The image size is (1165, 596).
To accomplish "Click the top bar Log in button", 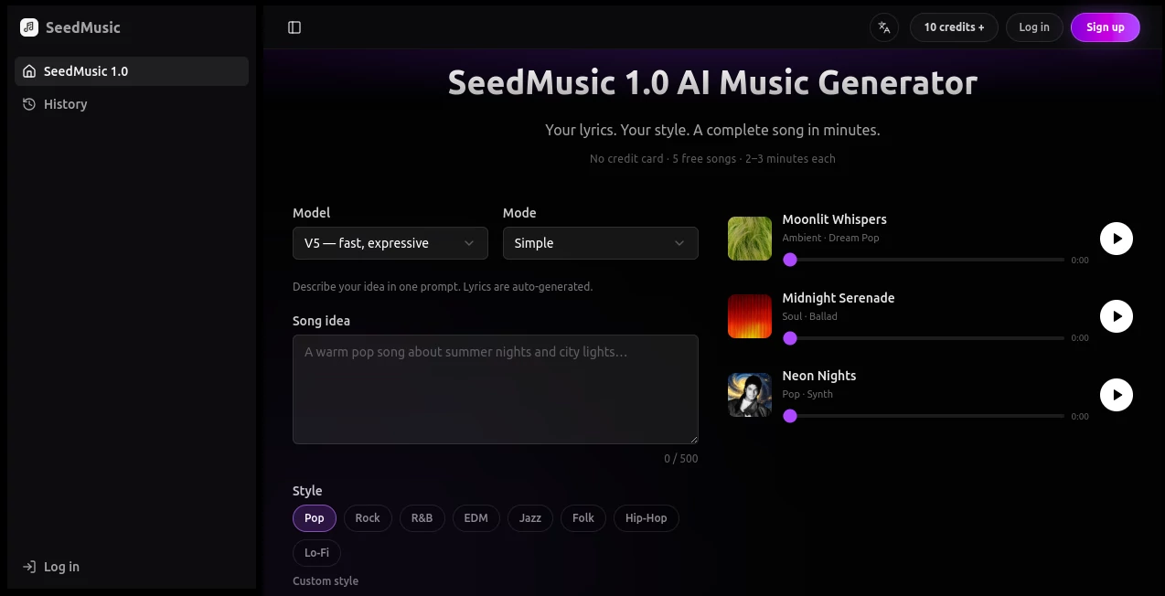I will 1034,27.
